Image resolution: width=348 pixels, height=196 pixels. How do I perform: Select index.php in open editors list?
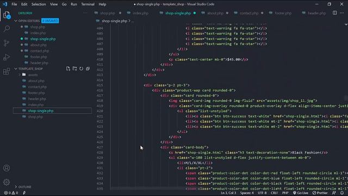(x=38, y=33)
